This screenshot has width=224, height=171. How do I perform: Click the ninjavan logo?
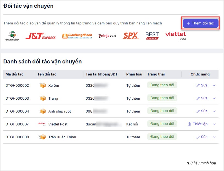[x=107, y=36]
